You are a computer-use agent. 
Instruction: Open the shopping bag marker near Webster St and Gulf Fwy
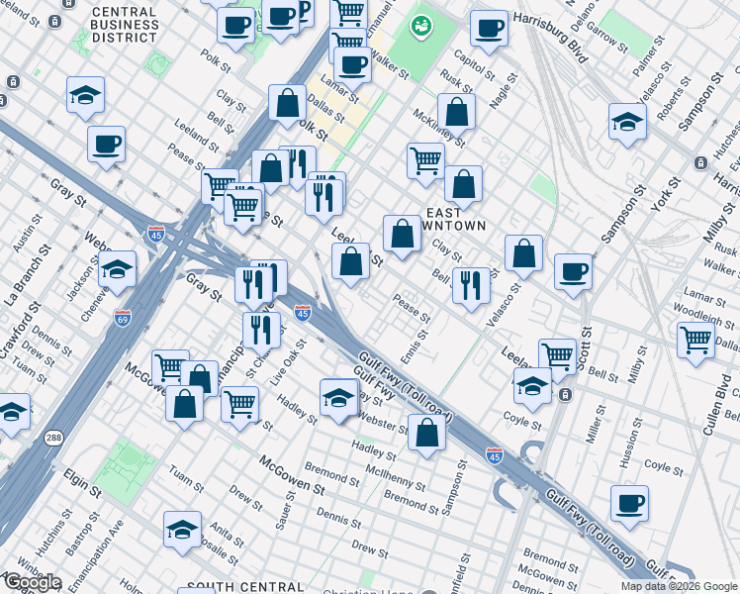[x=426, y=435]
